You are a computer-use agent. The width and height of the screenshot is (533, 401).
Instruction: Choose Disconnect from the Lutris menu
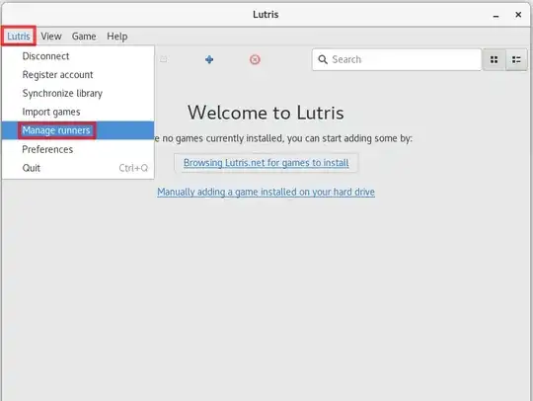coord(78,56)
